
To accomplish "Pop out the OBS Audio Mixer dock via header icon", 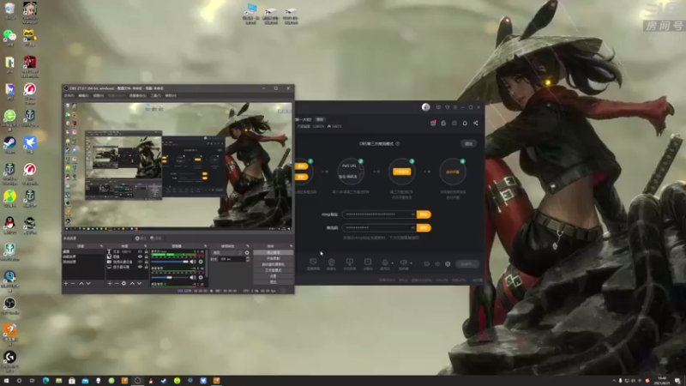I will [x=205, y=246].
